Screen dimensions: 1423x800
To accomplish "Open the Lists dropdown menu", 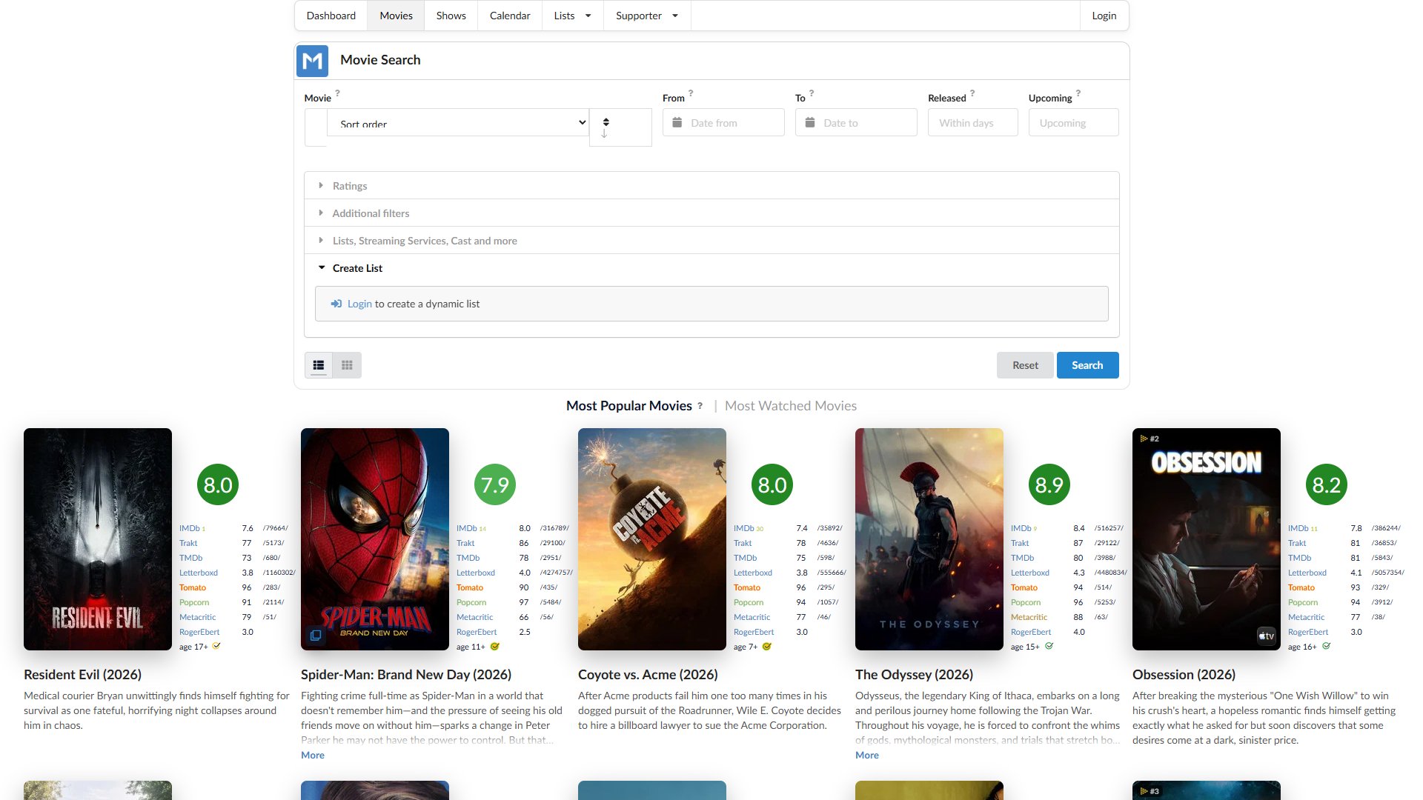I will (x=572, y=16).
